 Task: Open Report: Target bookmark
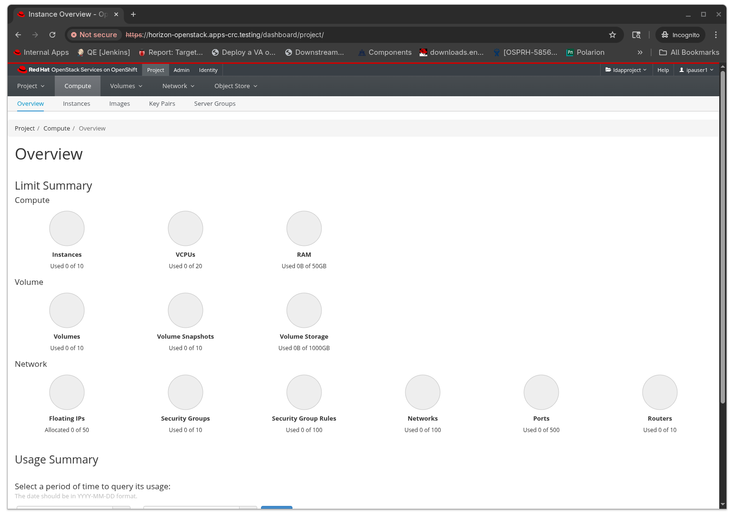(171, 52)
